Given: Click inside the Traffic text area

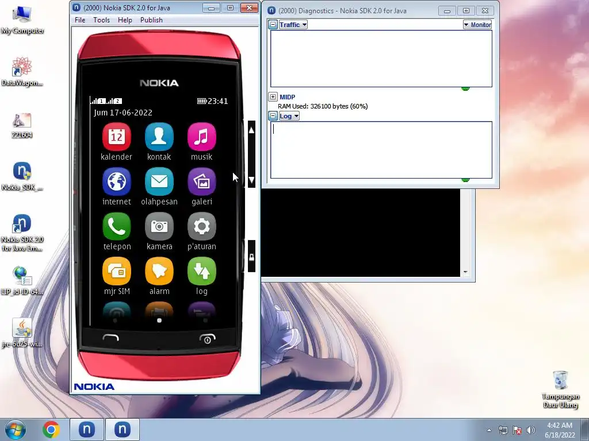Looking at the screenshot, I should pyautogui.click(x=381, y=59).
